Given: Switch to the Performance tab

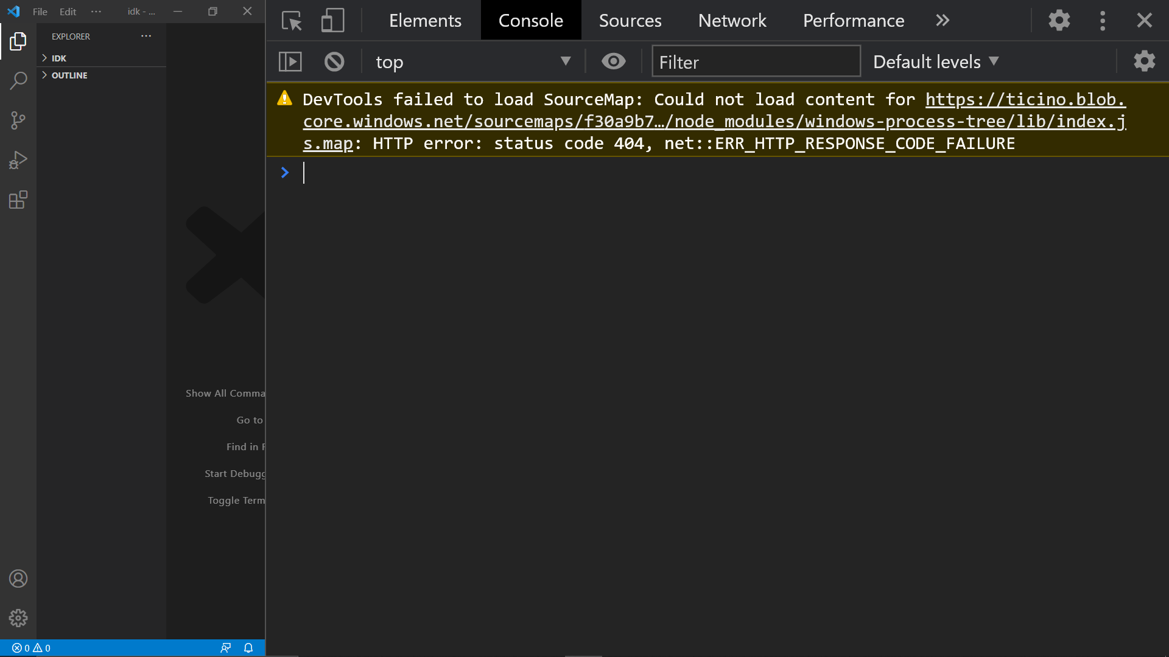Looking at the screenshot, I should click(x=854, y=21).
